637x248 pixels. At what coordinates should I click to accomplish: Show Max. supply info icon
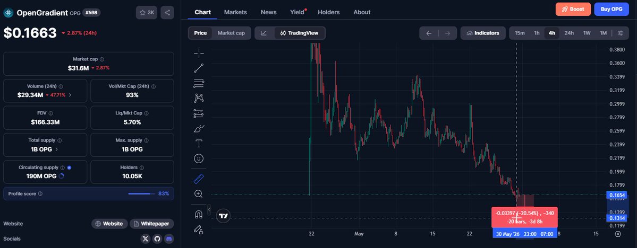147,140
